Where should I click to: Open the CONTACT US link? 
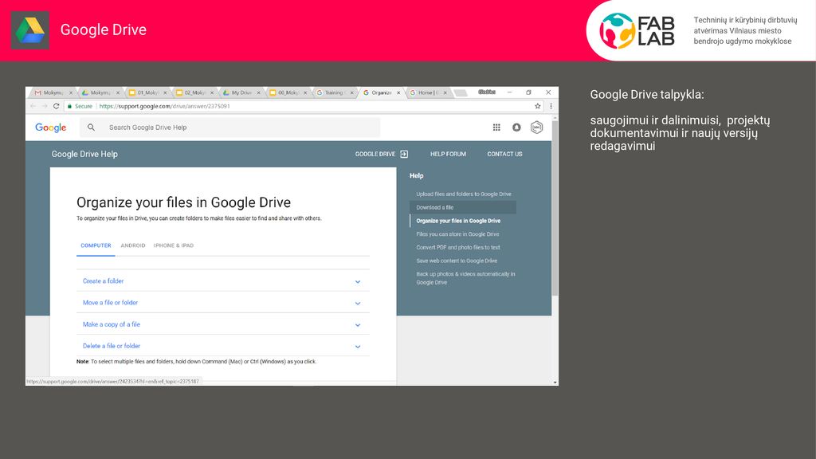[x=504, y=154]
